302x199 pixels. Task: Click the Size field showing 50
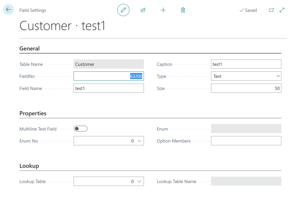[x=246, y=88]
